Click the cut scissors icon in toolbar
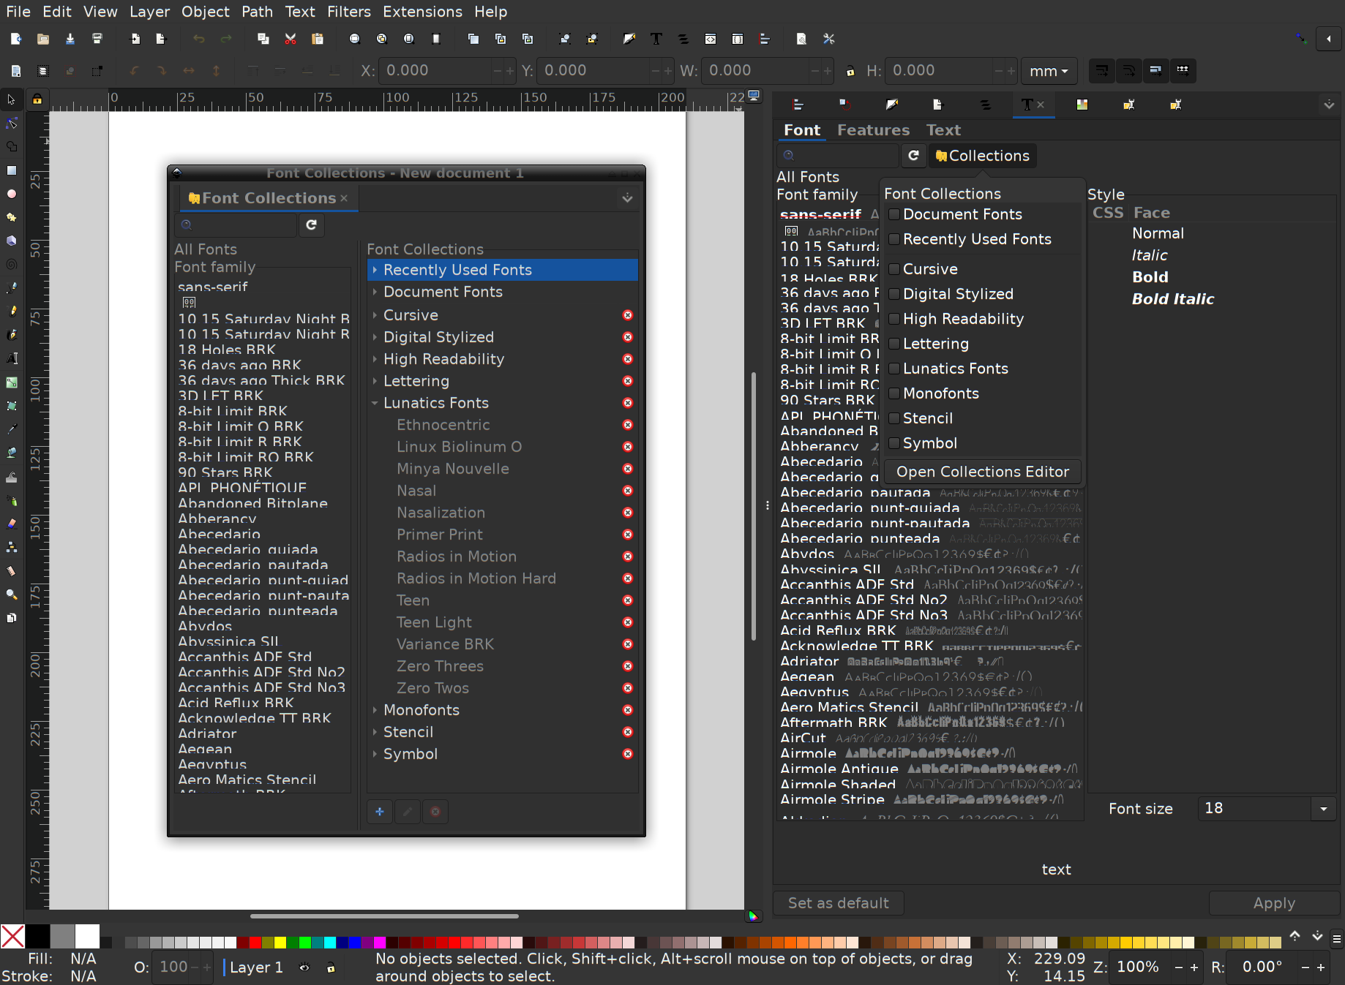 (x=291, y=39)
